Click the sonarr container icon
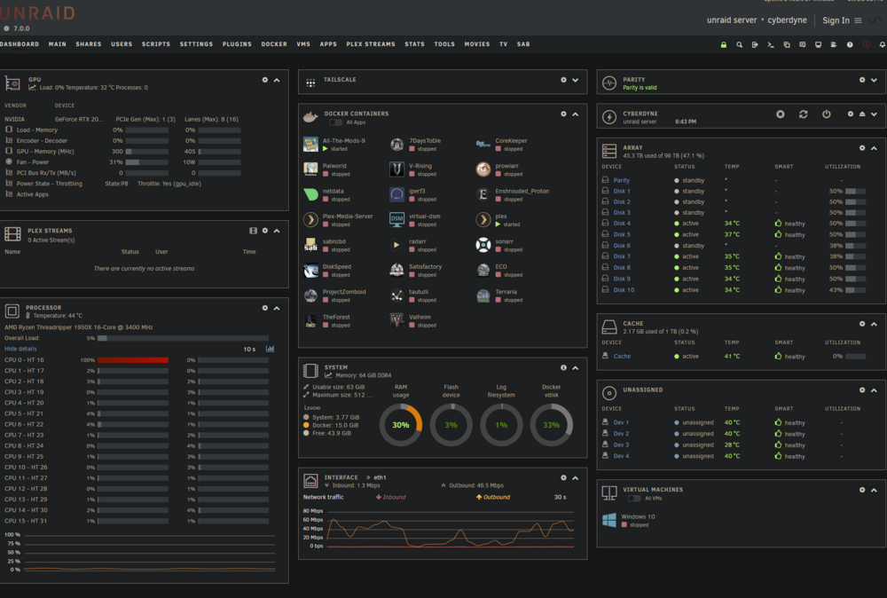This screenshot has width=887, height=598. point(483,245)
